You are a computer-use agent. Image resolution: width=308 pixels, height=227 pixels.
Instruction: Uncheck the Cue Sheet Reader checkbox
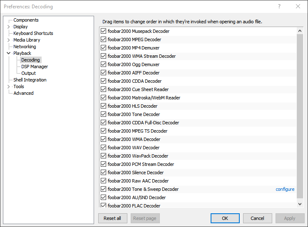point(104,89)
